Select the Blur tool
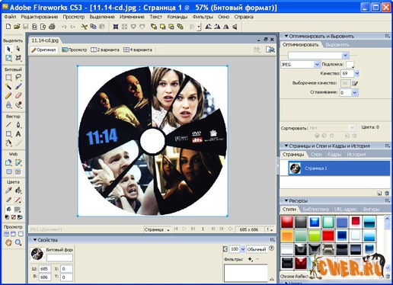Screen dimensions: 393x285 8,104
